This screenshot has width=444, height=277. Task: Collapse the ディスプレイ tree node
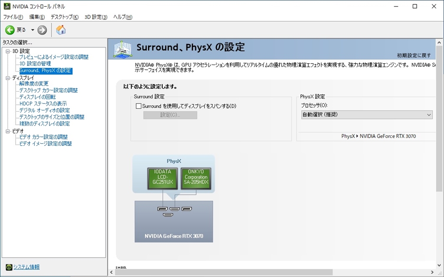tap(8, 78)
